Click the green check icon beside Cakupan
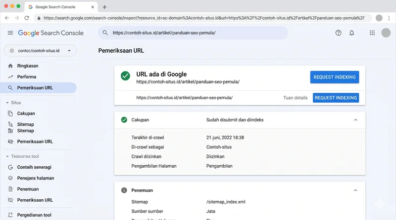396x220 pixels. [124, 120]
